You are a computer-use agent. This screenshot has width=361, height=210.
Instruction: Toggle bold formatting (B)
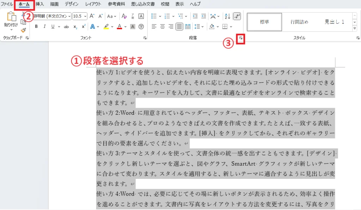pyautogui.click(x=36, y=27)
